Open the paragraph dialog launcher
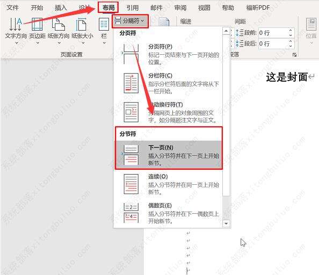Viewport: 319px width, 275px height. pos(294,55)
